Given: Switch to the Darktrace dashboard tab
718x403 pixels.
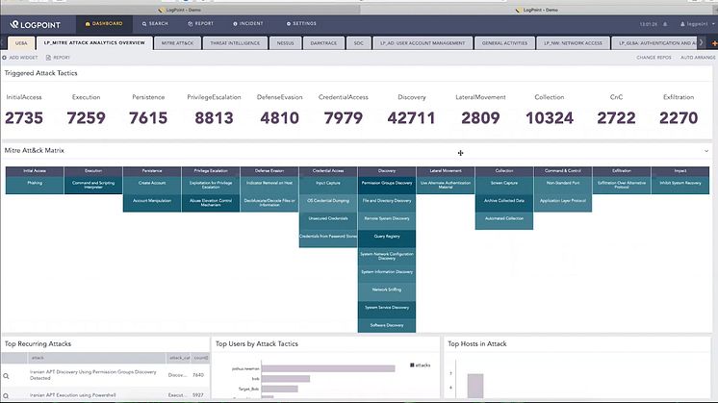Looking at the screenshot, I should [x=324, y=43].
